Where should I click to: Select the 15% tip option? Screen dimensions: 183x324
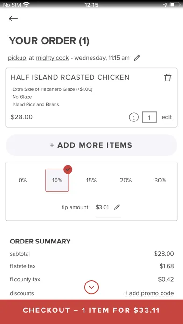[91, 180]
